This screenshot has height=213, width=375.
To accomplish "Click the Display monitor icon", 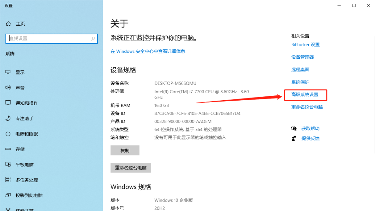I will click(8, 72).
